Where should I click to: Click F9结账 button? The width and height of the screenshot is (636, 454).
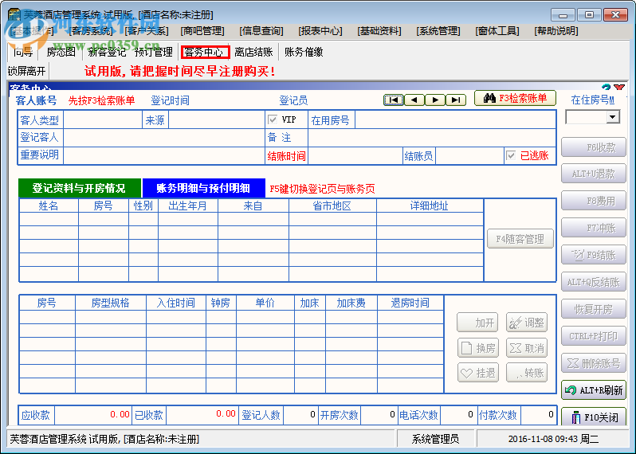[x=594, y=255]
